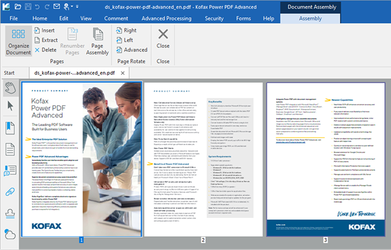The image size is (391, 250).
Task: Save the document with the floppy disk icon
Action: coord(28,7)
